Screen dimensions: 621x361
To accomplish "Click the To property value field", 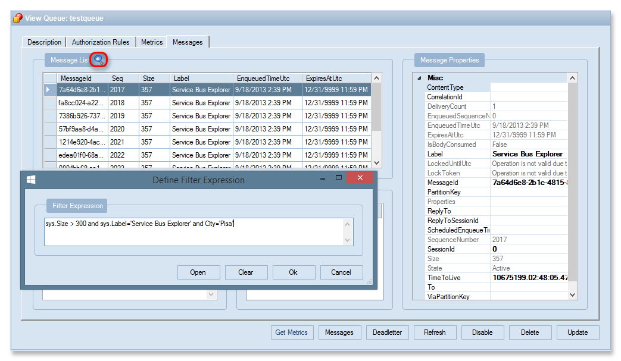I will coord(529,287).
